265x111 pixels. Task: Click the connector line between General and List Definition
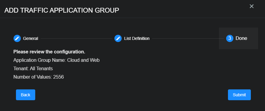pos(76,39)
